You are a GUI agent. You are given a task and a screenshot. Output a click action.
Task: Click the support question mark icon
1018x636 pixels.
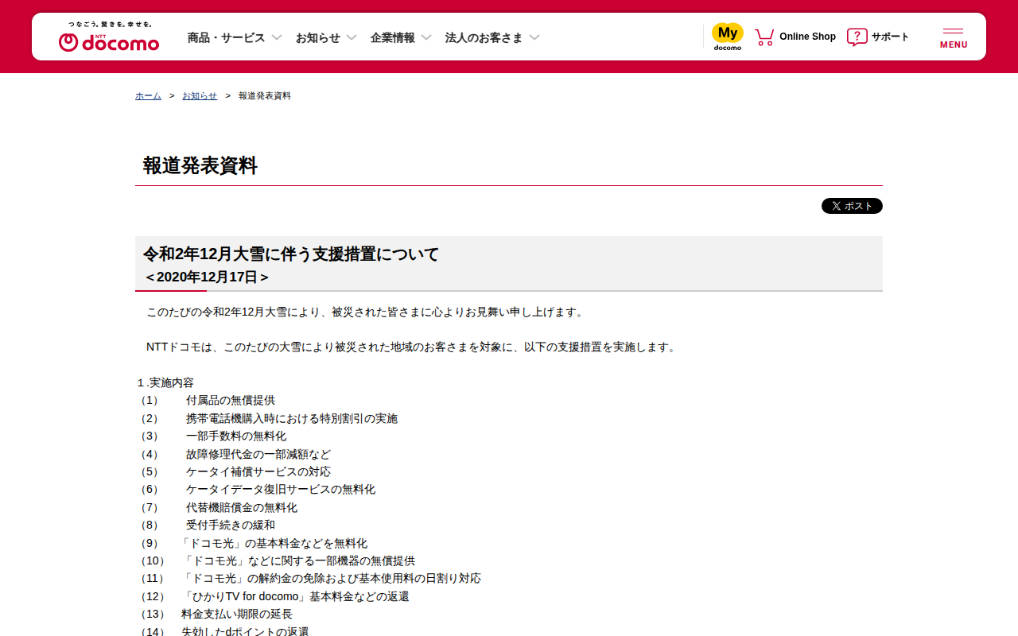(x=857, y=37)
